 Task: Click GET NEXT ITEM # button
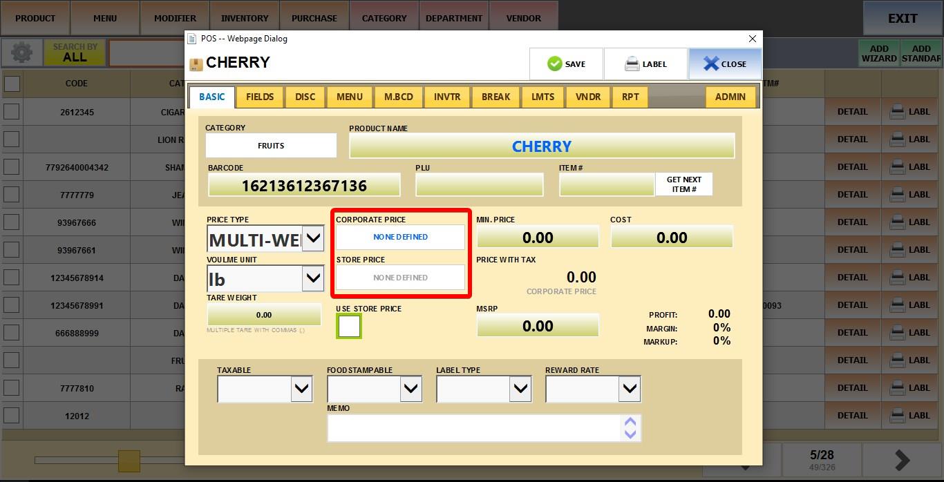683,184
